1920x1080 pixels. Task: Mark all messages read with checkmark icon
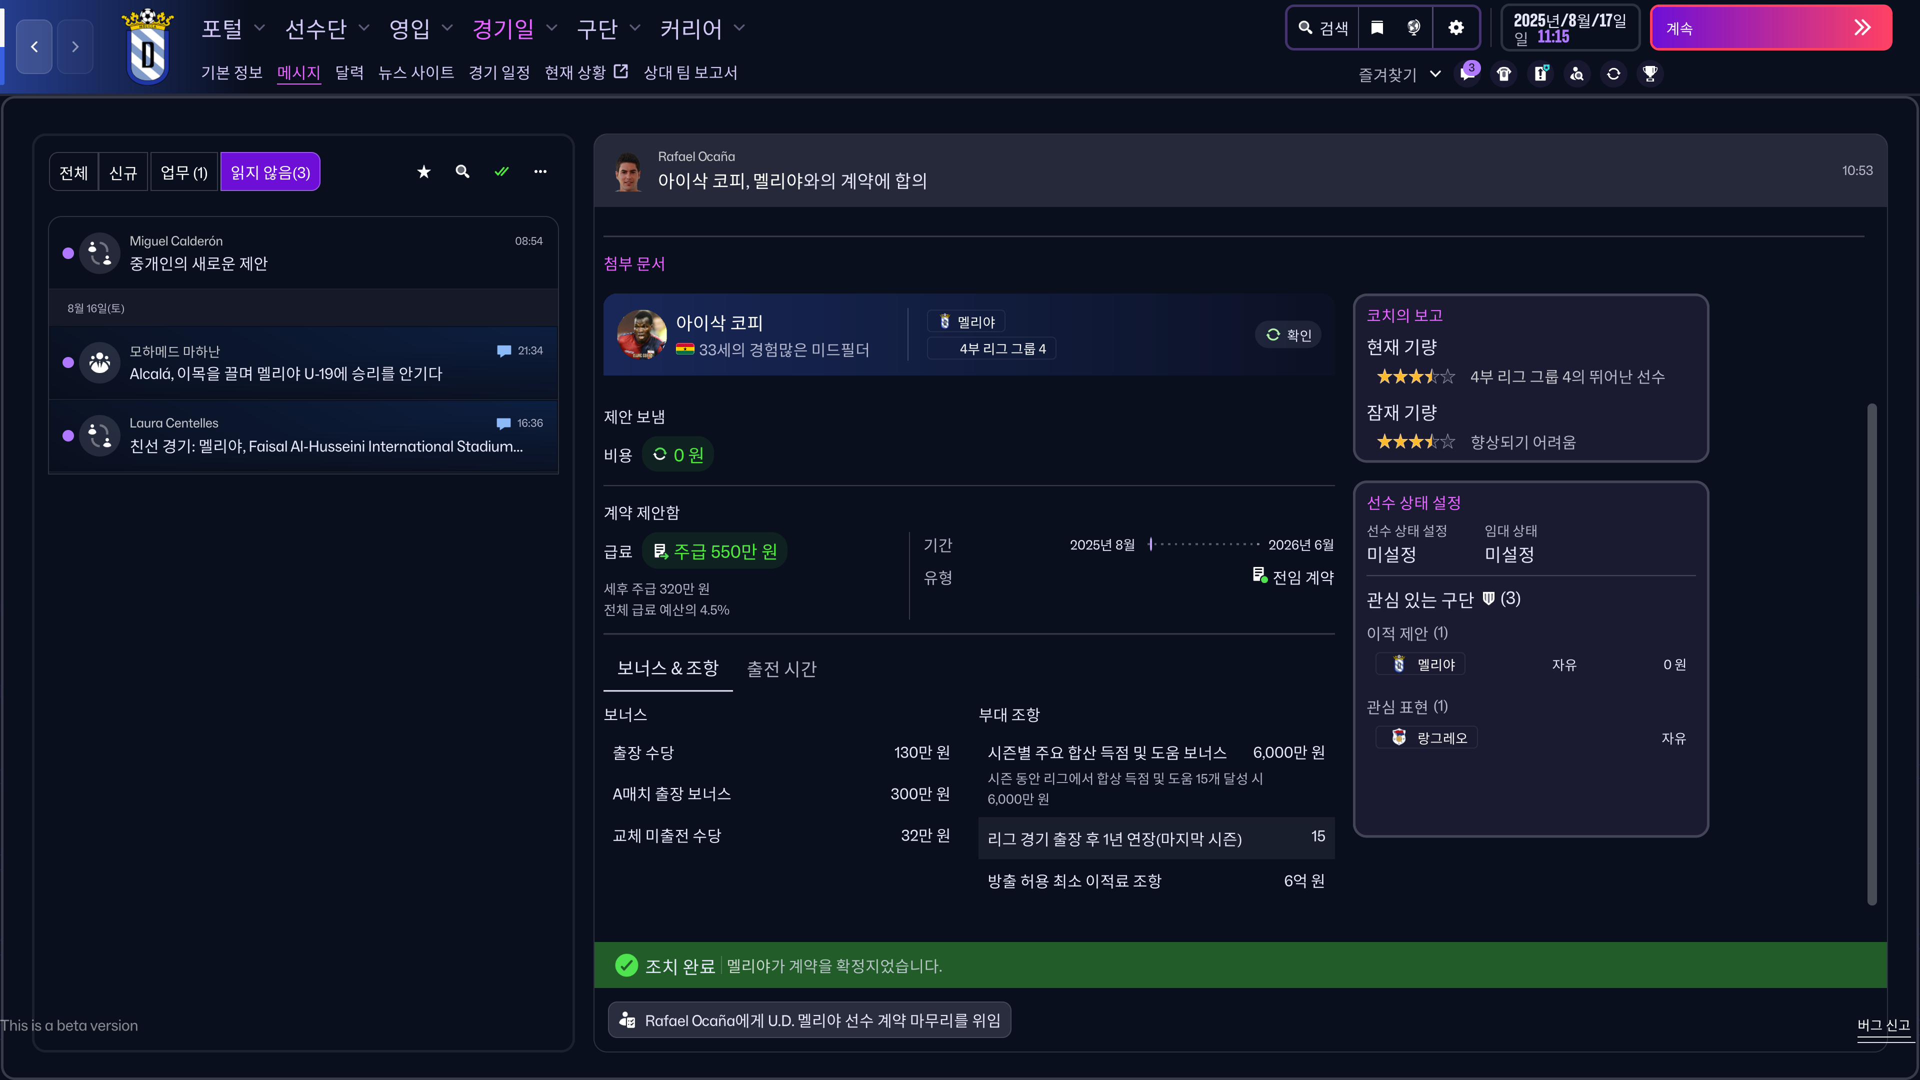pos(501,172)
